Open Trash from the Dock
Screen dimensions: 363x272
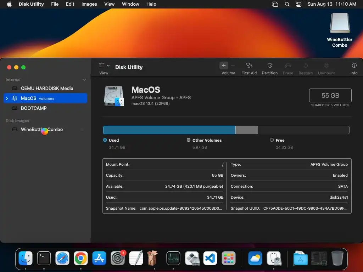337,258
